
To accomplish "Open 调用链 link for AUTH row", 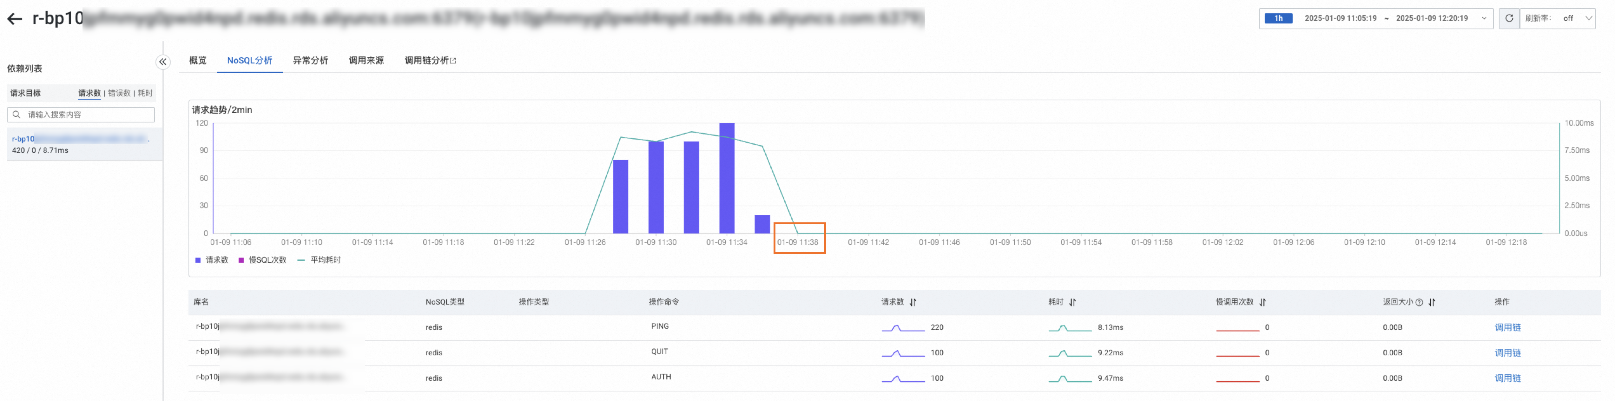I will click(1507, 378).
